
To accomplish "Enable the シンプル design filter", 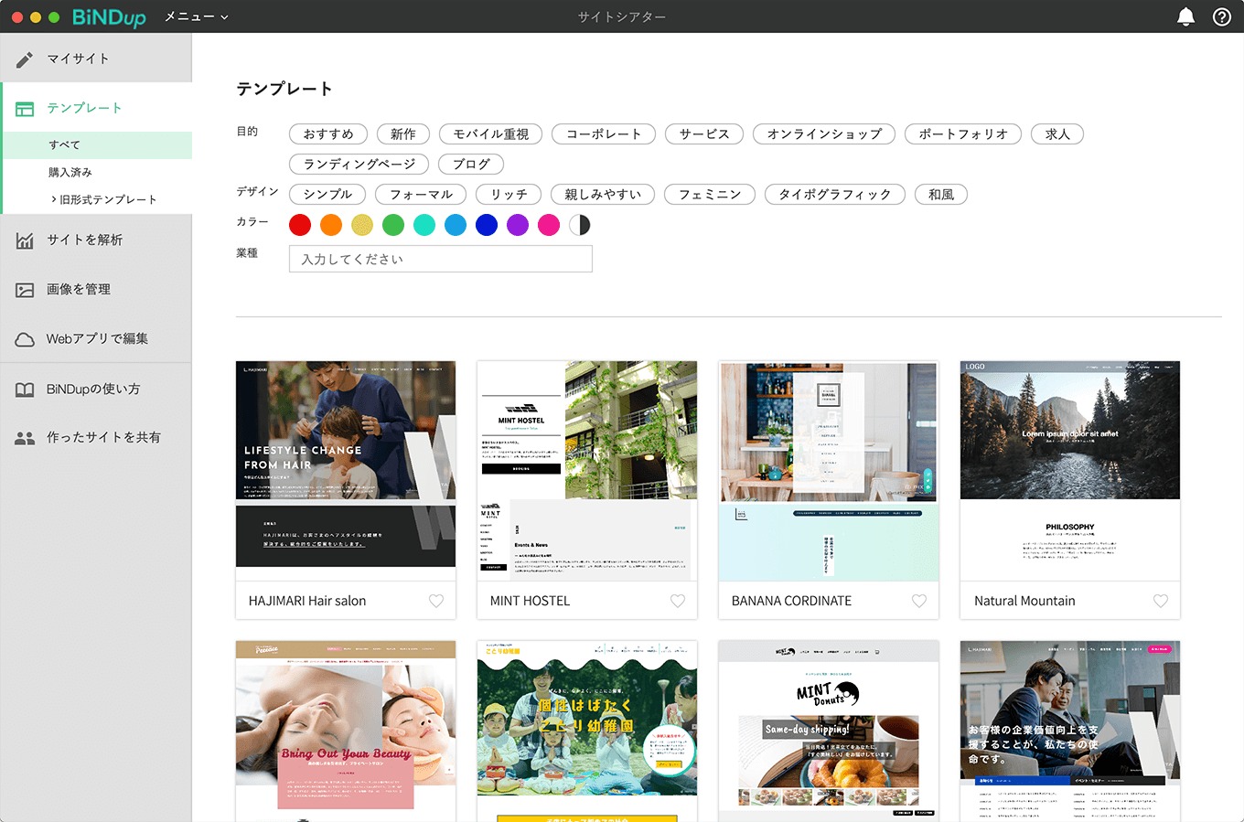I will (x=326, y=194).
